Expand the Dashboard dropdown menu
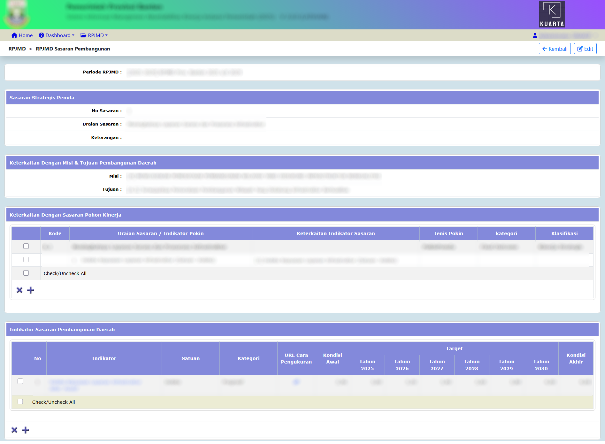 (57, 35)
